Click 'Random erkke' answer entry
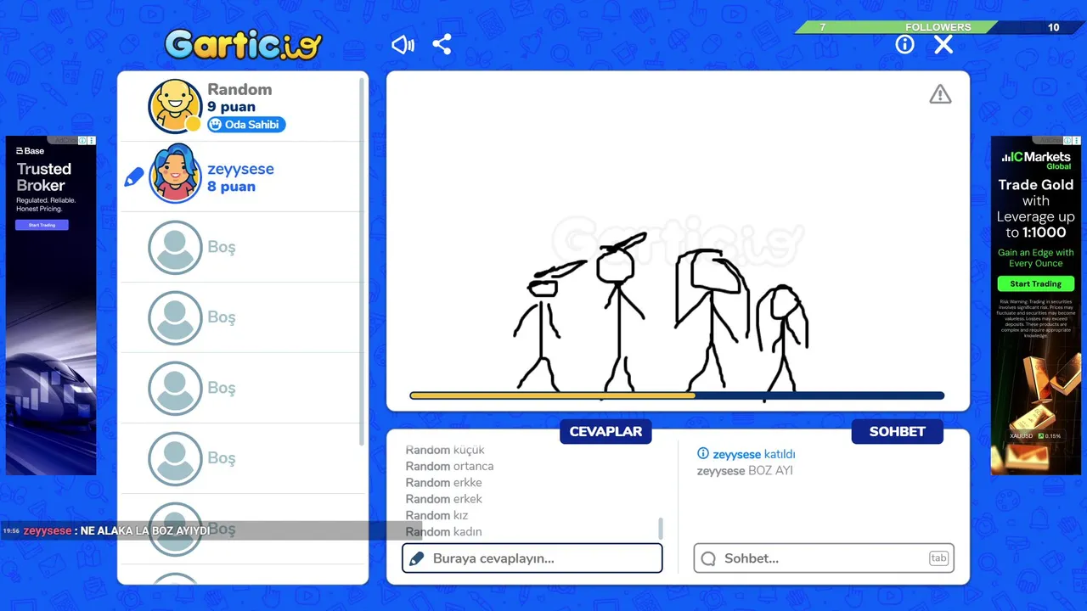 tap(443, 483)
